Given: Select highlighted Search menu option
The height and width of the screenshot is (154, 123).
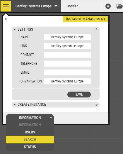Looking at the screenshot, I should (x=30, y=140).
